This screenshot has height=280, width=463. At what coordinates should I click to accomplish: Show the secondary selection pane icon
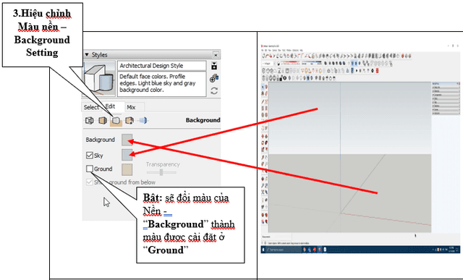tap(214, 66)
